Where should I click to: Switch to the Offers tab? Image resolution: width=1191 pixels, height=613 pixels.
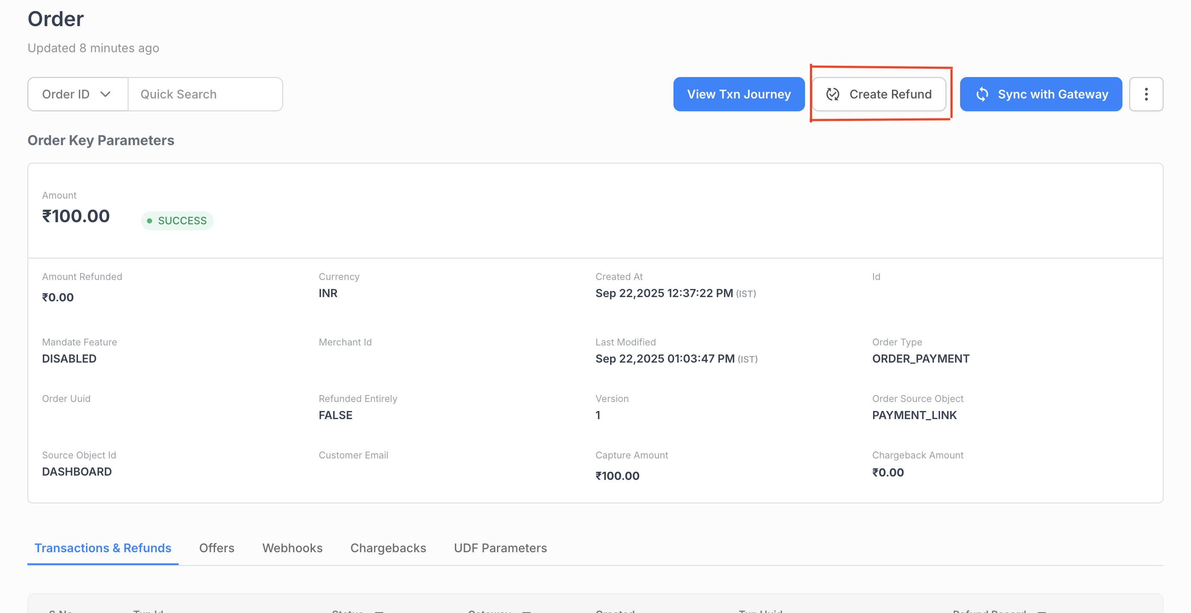[x=216, y=548]
